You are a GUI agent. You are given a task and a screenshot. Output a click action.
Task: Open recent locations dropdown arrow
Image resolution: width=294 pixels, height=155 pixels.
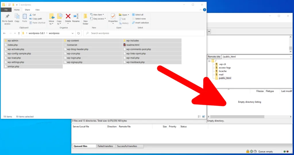pyautogui.click(x=15, y=33)
